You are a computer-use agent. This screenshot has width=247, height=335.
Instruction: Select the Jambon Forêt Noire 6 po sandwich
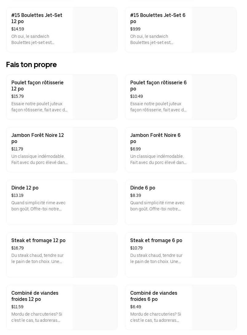[x=155, y=138]
